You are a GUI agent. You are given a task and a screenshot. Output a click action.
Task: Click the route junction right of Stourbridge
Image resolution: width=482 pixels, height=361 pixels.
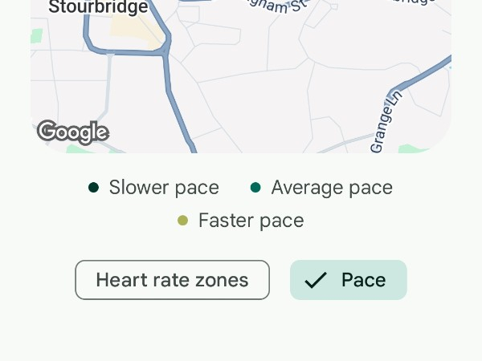165,50
